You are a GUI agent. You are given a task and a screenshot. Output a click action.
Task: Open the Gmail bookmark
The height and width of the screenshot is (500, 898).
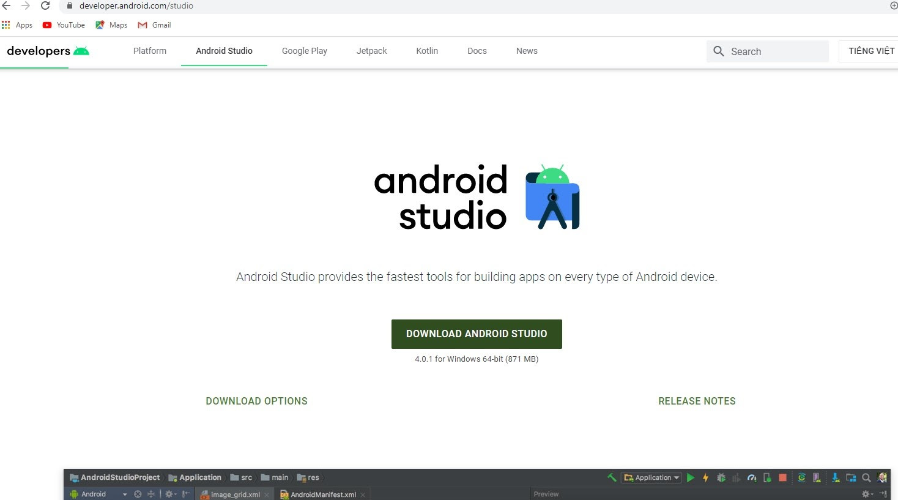point(154,25)
